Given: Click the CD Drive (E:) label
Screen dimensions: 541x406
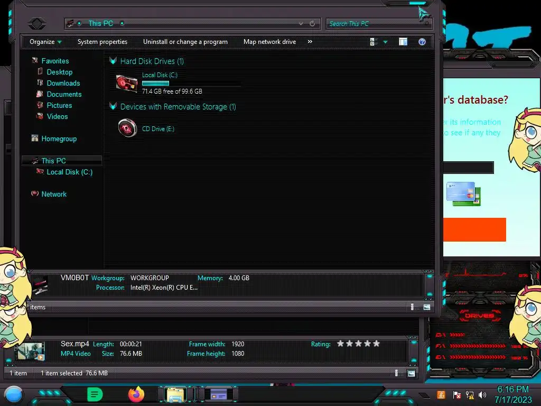Looking at the screenshot, I should click(158, 129).
